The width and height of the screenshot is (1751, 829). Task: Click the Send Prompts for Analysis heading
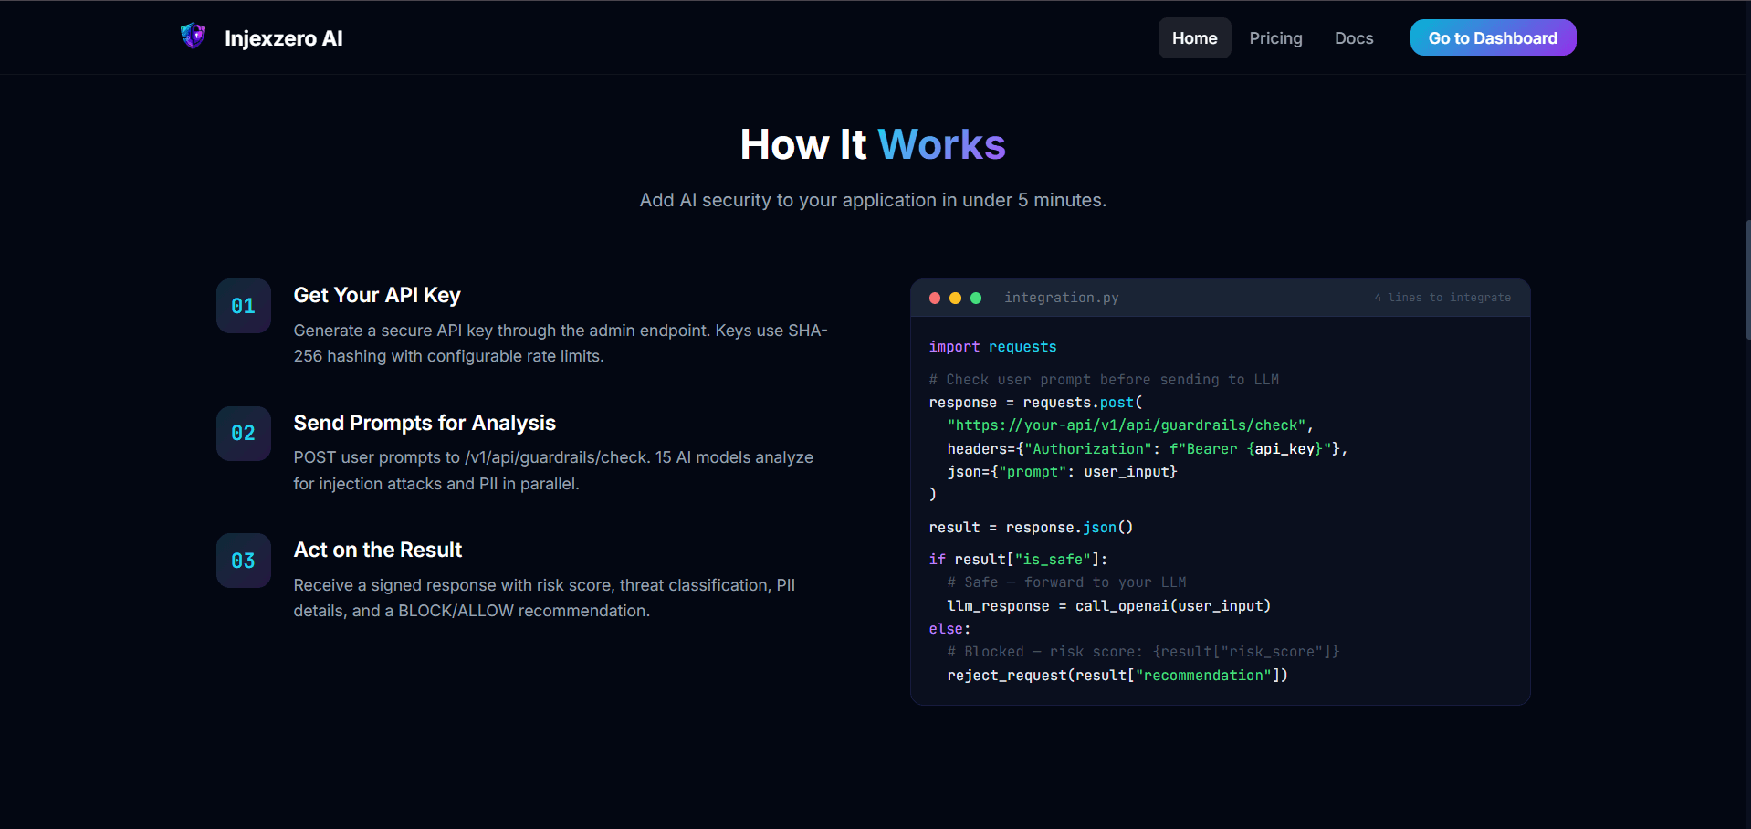pos(425,422)
